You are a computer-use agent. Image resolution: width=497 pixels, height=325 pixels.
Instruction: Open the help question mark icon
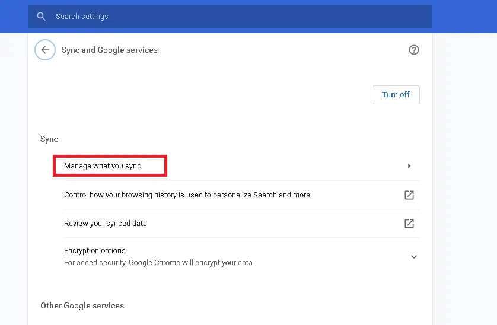coord(413,50)
